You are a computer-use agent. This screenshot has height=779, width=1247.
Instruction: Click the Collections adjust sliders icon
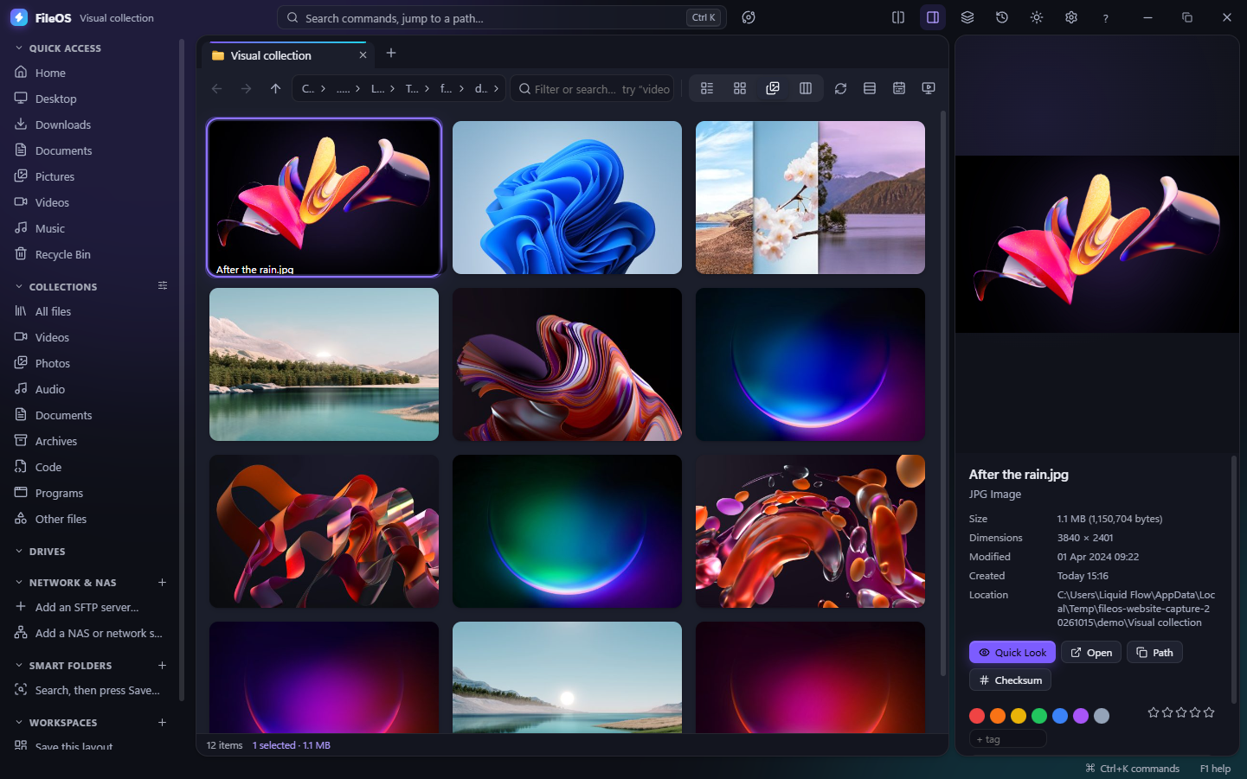163,286
